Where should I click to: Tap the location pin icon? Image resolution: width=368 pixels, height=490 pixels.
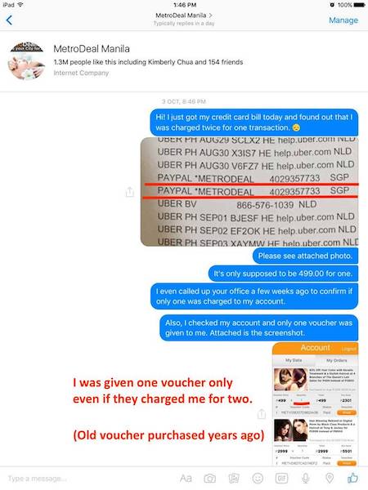coord(330,478)
